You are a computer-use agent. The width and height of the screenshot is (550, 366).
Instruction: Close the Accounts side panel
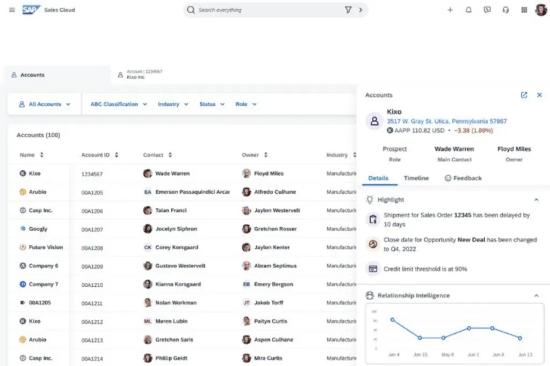coord(539,95)
